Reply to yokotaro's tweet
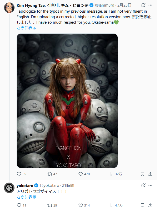 click(x=19, y=205)
